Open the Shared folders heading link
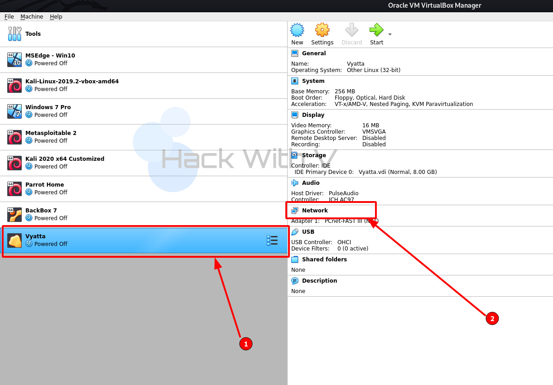 click(x=324, y=260)
